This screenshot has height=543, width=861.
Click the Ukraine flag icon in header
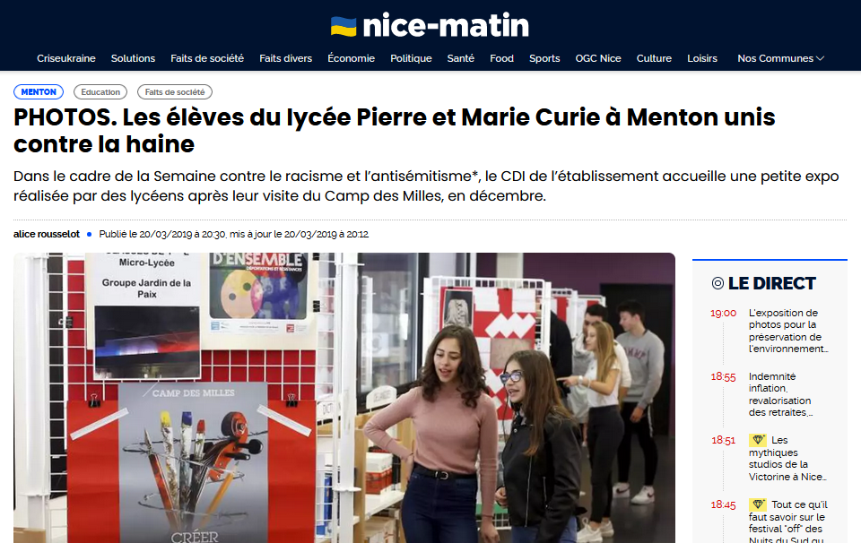344,26
